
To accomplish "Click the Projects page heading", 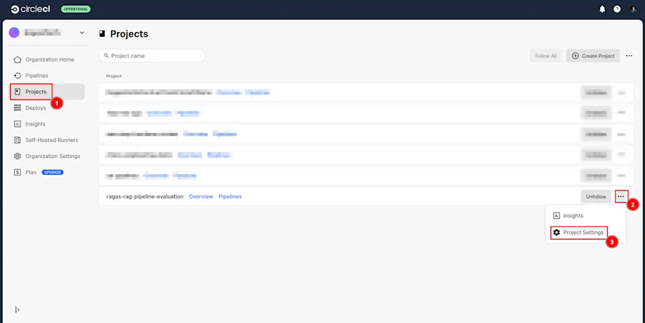I will click(x=129, y=33).
